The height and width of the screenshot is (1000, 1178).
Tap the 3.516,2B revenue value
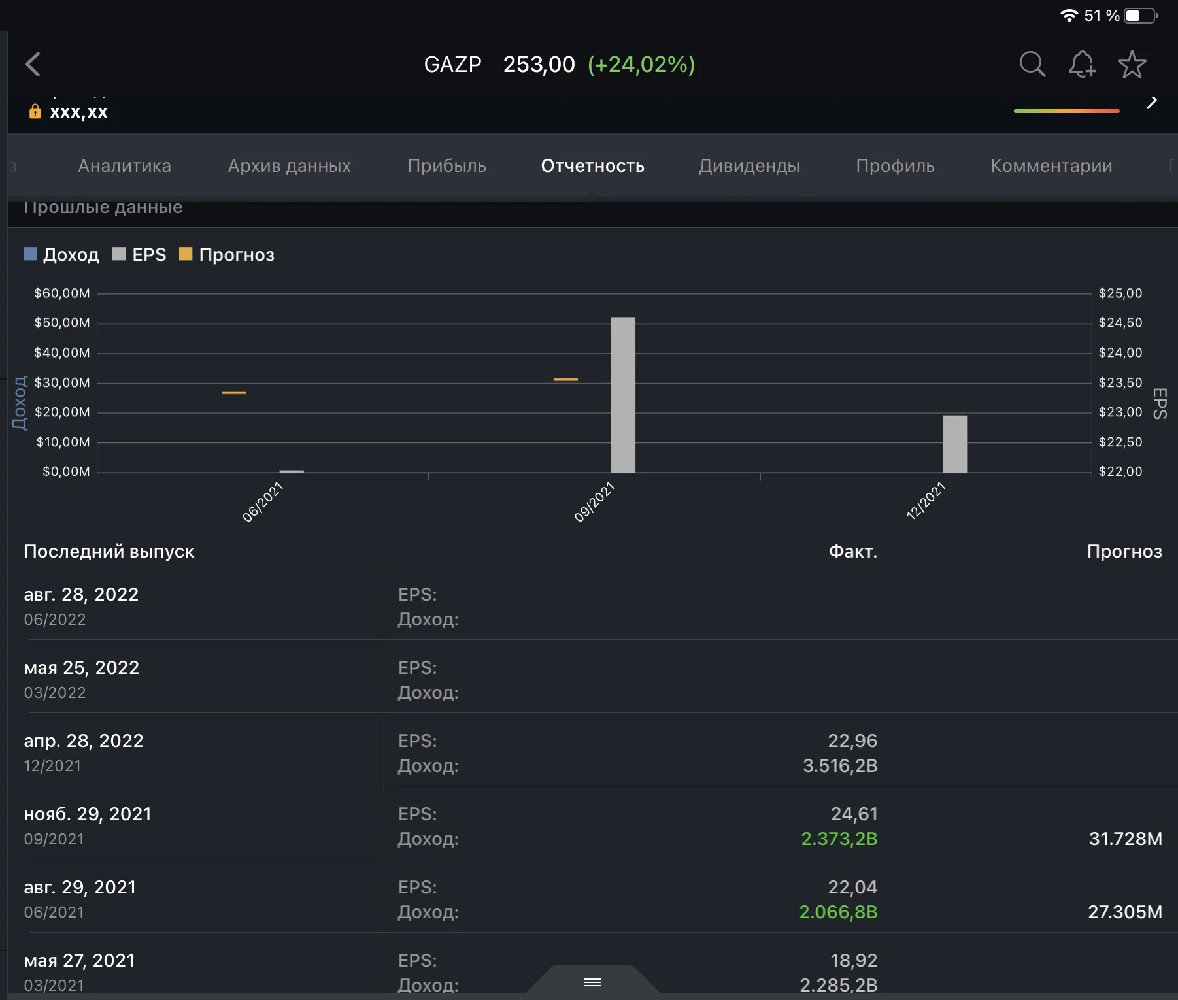[840, 765]
